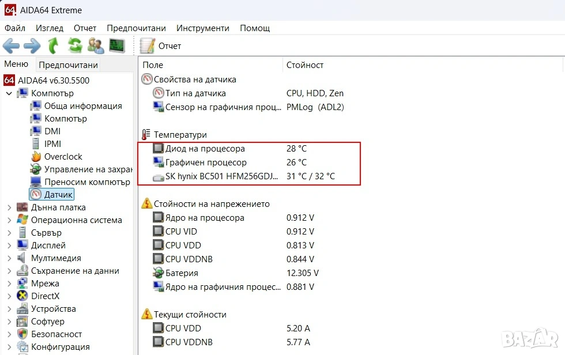
Task: Select Обща информация in the tree
Action: coord(83,106)
